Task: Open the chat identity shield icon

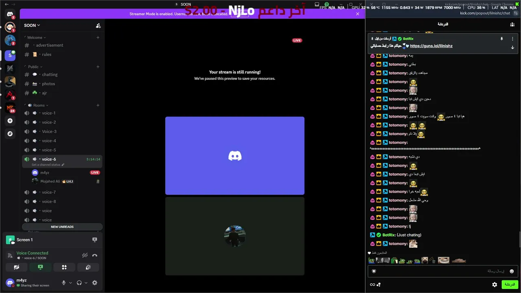Action: (374, 271)
